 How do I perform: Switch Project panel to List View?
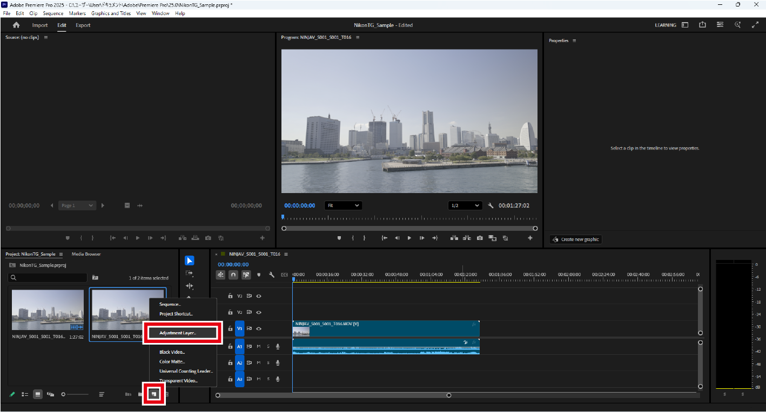point(25,394)
